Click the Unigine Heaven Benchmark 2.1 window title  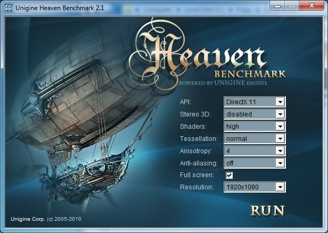60,8
